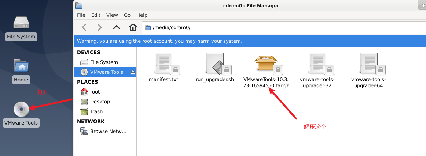Open the Go menu
The width and height of the screenshot is (426, 156).
[127, 15]
